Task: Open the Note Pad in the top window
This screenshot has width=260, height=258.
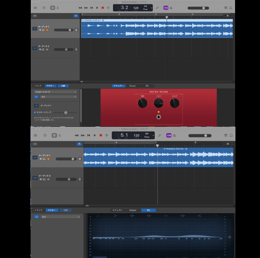Action: [x=226, y=8]
